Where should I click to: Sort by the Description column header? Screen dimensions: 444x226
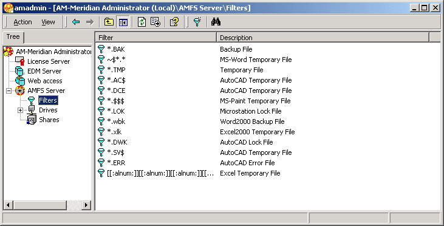(x=323, y=38)
